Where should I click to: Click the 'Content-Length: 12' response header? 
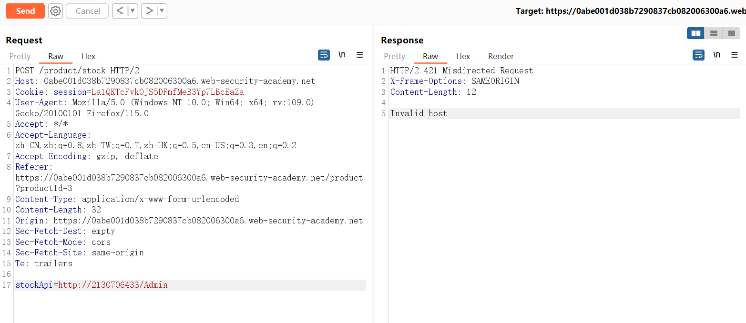point(433,92)
